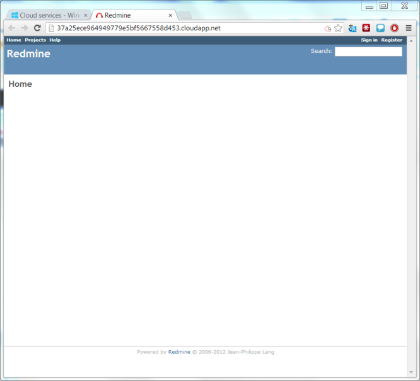Close the Redmine tab

[170, 16]
